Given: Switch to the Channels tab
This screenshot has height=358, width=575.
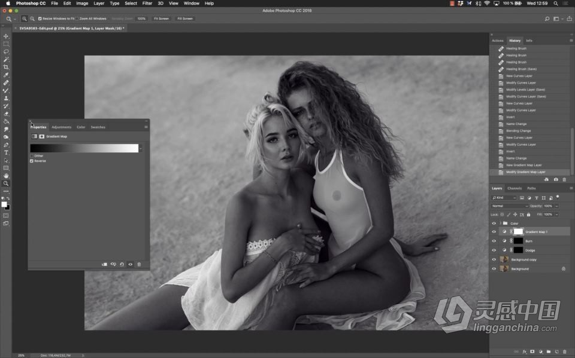Looking at the screenshot, I should tap(515, 188).
